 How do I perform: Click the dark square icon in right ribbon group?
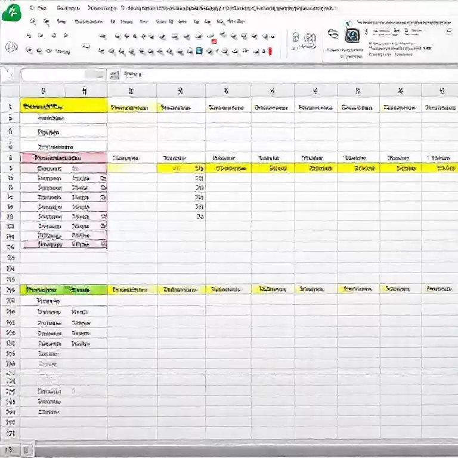[x=352, y=36]
